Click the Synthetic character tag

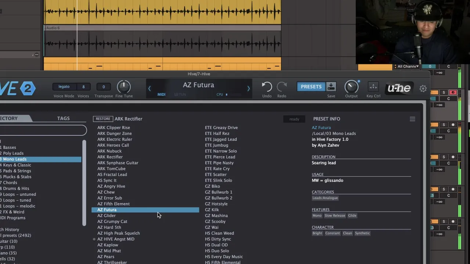coord(362,233)
